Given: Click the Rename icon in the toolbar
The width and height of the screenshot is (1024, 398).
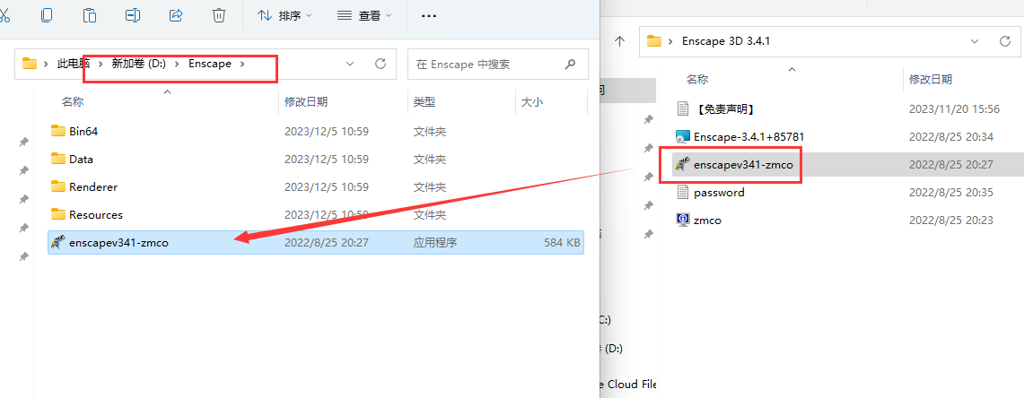Looking at the screenshot, I should click(133, 15).
